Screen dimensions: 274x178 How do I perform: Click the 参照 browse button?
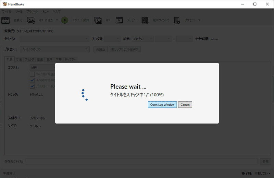pyautogui.click(x=265, y=162)
